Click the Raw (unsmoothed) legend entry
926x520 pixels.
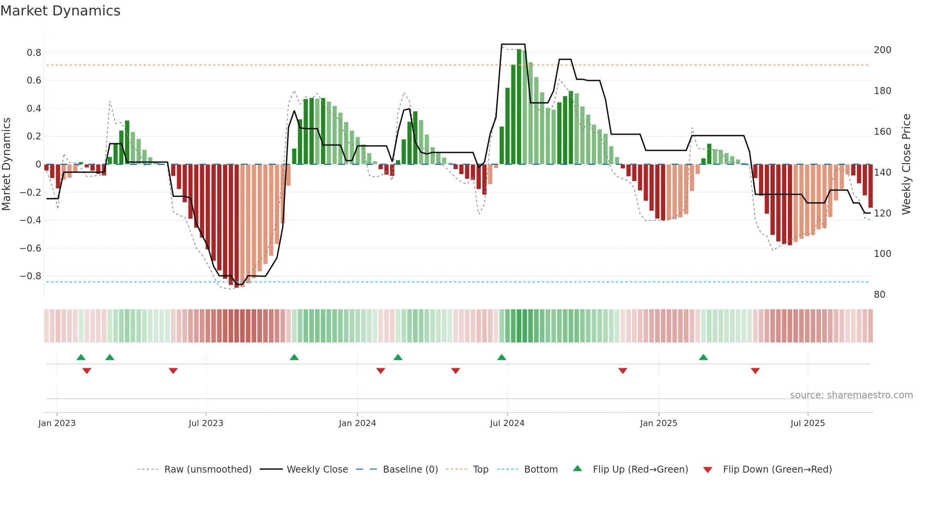(x=194, y=469)
